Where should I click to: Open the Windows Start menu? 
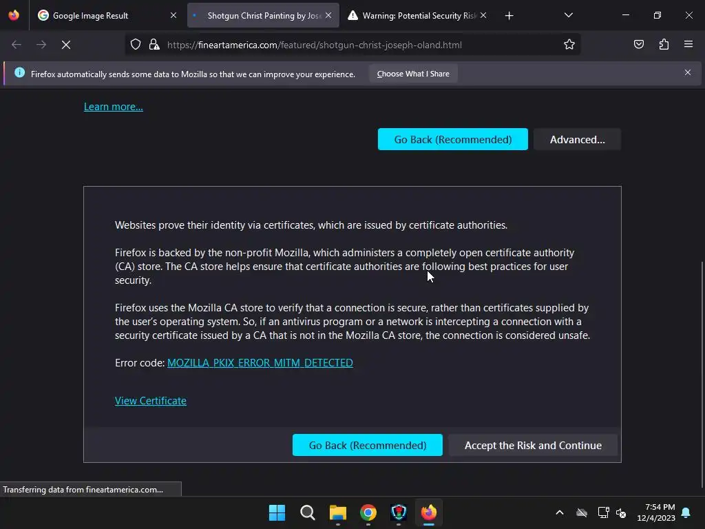tap(277, 512)
